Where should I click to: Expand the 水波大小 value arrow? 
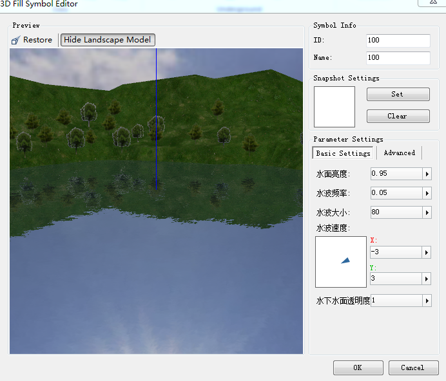[x=426, y=212]
